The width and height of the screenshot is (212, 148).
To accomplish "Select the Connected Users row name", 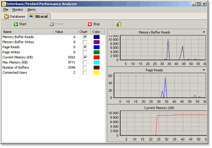I will [15, 72].
